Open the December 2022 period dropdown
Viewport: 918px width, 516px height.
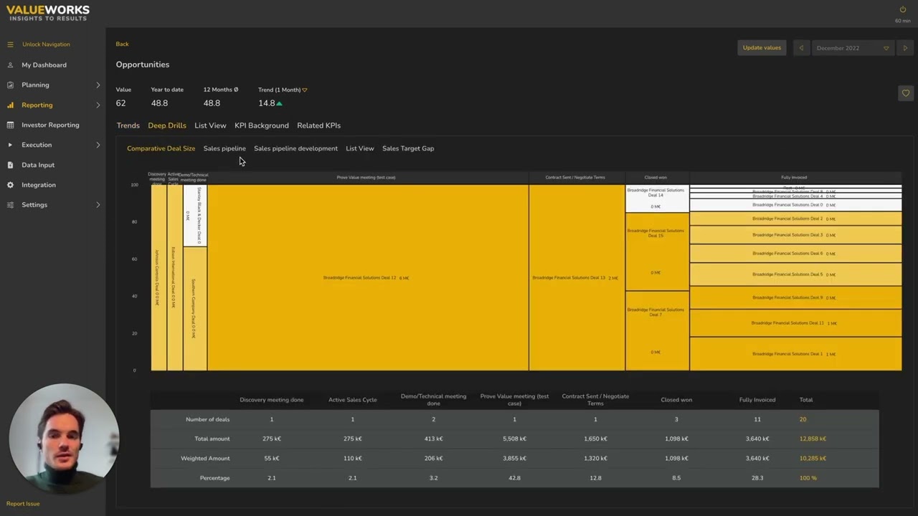(x=853, y=48)
